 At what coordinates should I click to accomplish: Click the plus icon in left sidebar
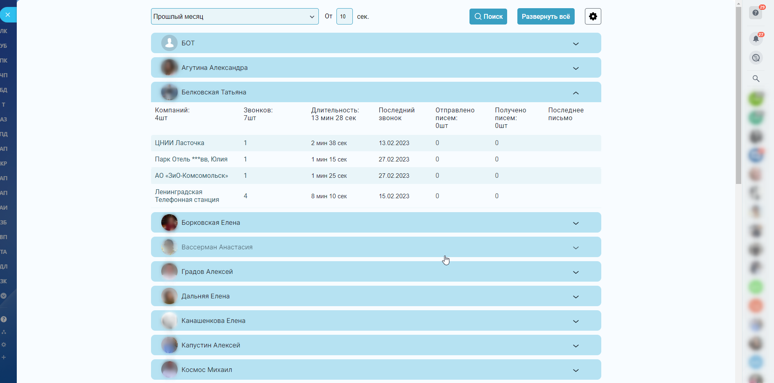[4, 357]
